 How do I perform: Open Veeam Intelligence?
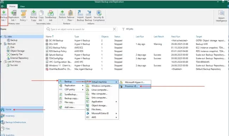coord(221,16)
